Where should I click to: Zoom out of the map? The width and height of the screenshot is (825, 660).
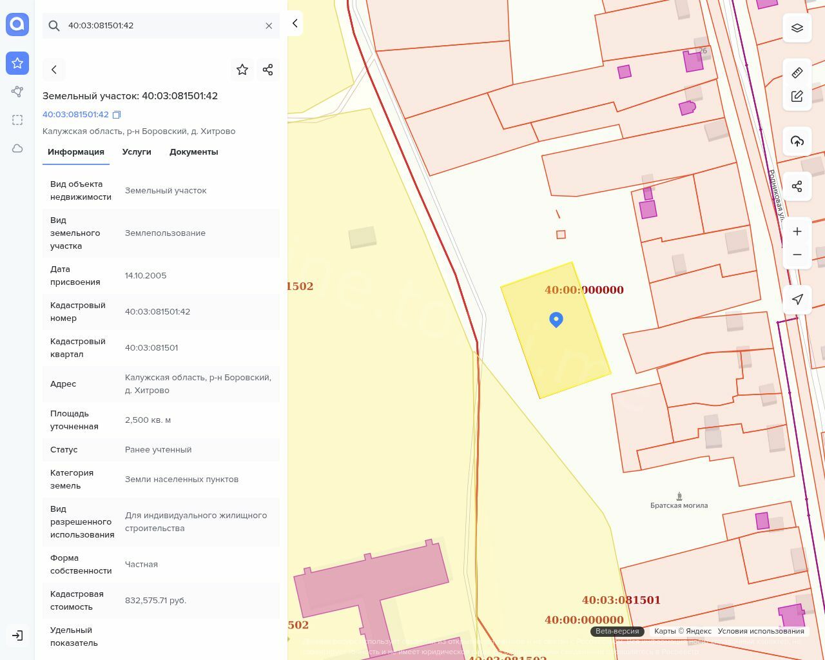pyautogui.click(x=797, y=255)
